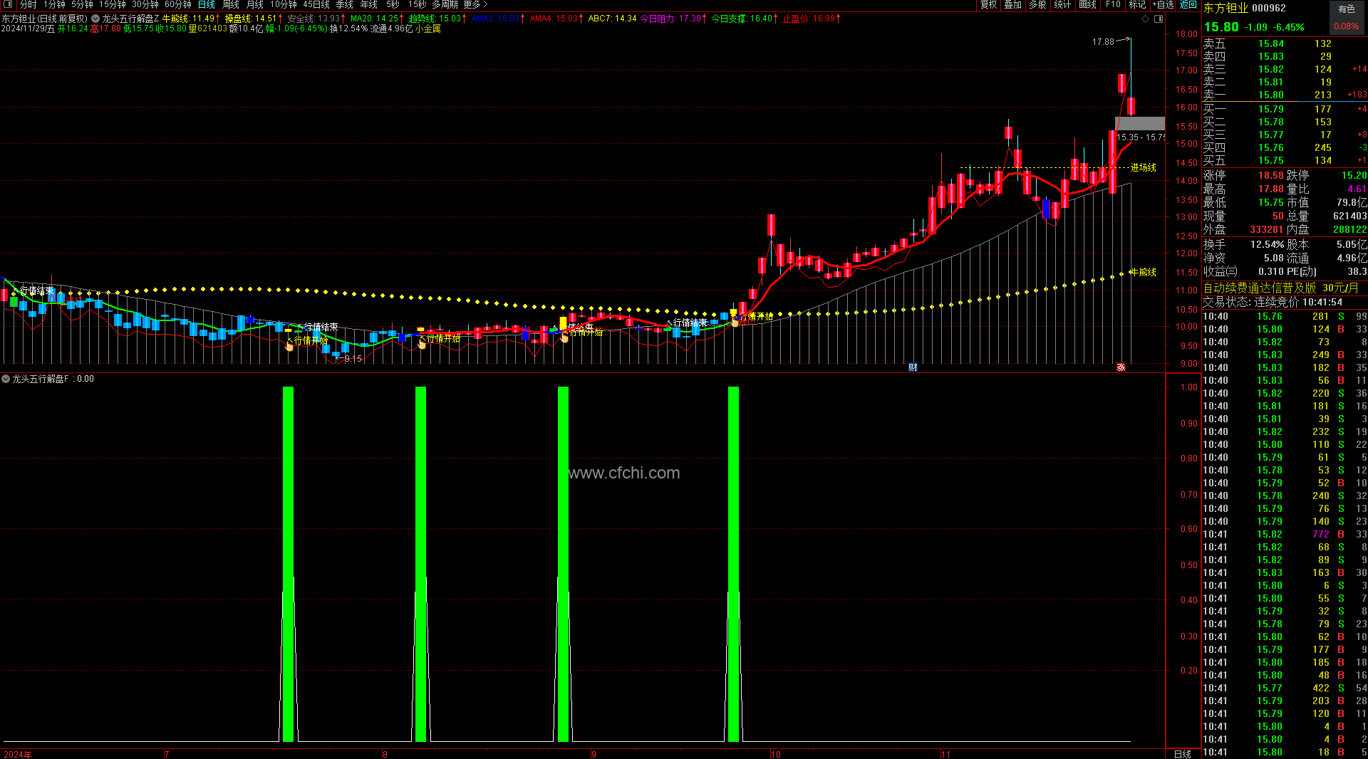Image resolution: width=1368 pixels, height=759 pixels.
Task: Click the gray 15.35 price gap box
Action: point(1140,124)
